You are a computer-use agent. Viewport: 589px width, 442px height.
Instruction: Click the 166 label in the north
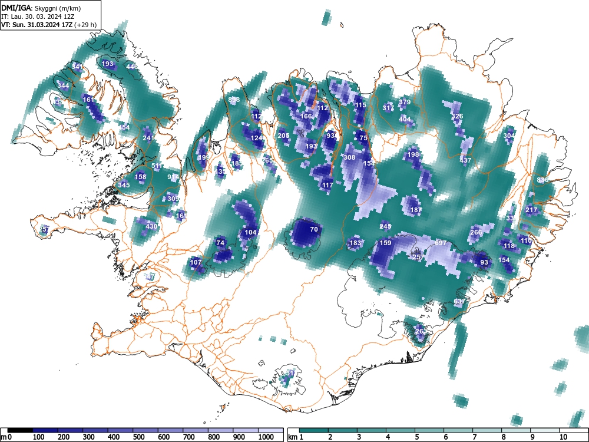coord(306,116)
